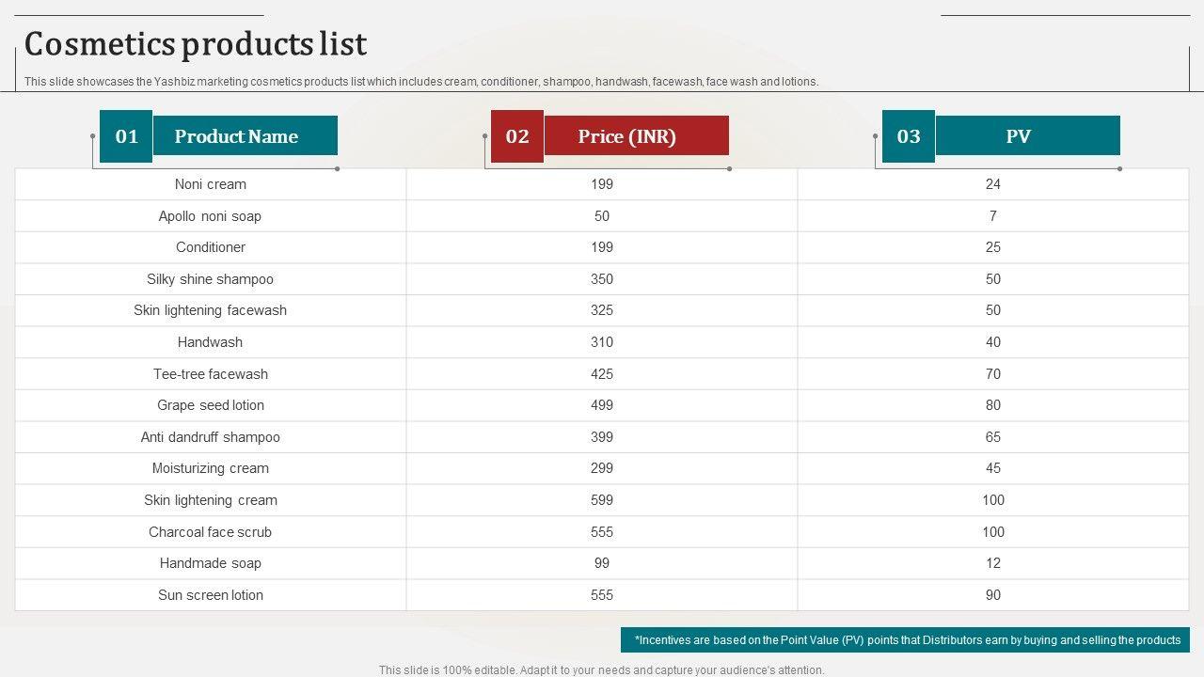Viewport: 1204px width, 677px height.
Task: Select the Grape seed lotion price 499
Action: pyautogui.click(x=602, y=405)
